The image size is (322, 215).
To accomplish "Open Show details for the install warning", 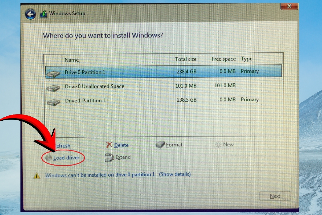I will (175, 174).
